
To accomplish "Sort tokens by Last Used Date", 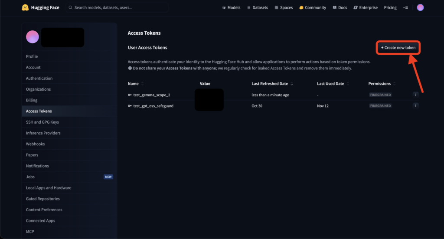I will pyautogui.click(x=348, y=84).
